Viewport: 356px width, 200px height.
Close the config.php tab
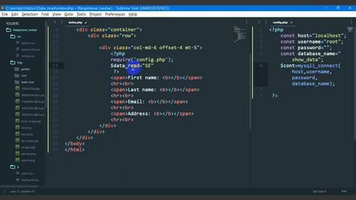[291, 22]
